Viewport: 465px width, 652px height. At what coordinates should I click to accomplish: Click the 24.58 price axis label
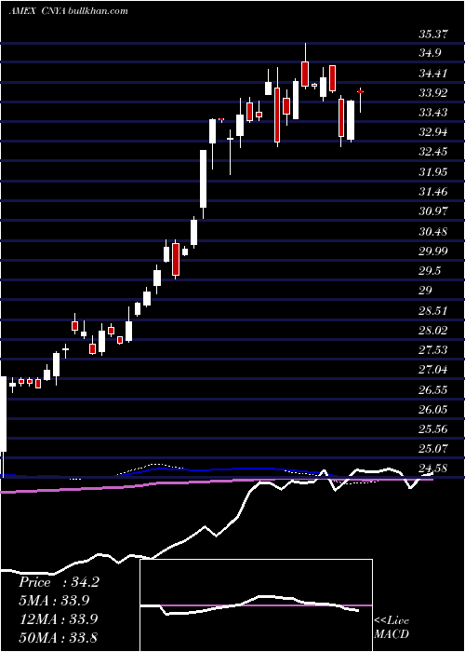433,469
